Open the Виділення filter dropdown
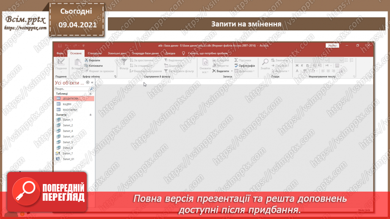The height and width of the screenshot is (219, 390). [174, 60]
